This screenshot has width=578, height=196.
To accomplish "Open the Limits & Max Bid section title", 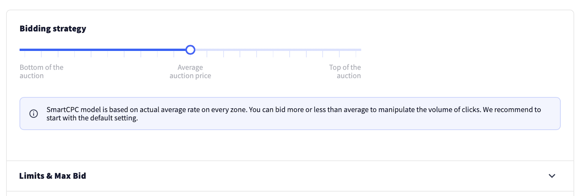I will (52, 176).
